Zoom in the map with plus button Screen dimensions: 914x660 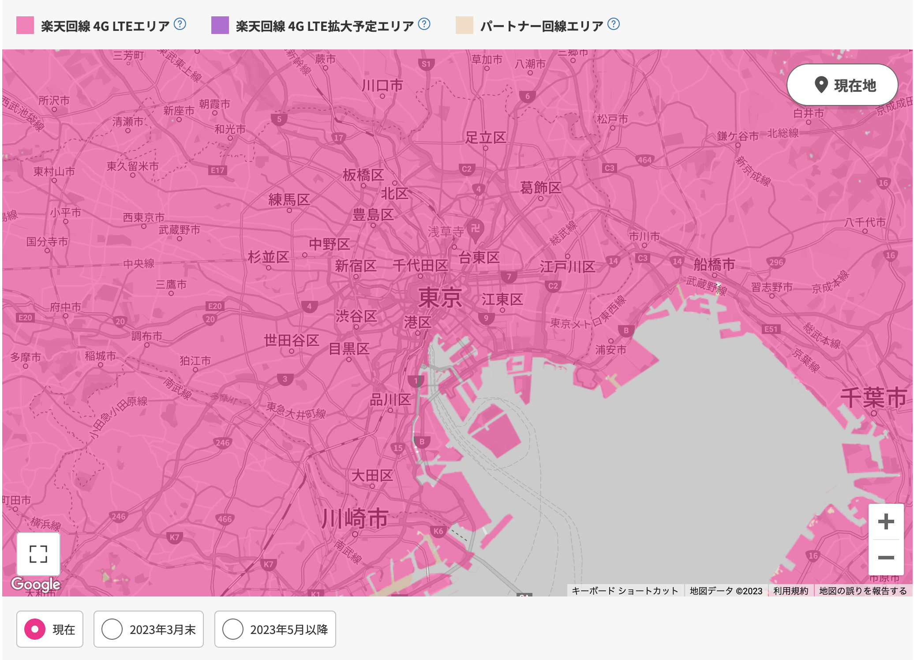coord(886,521)
